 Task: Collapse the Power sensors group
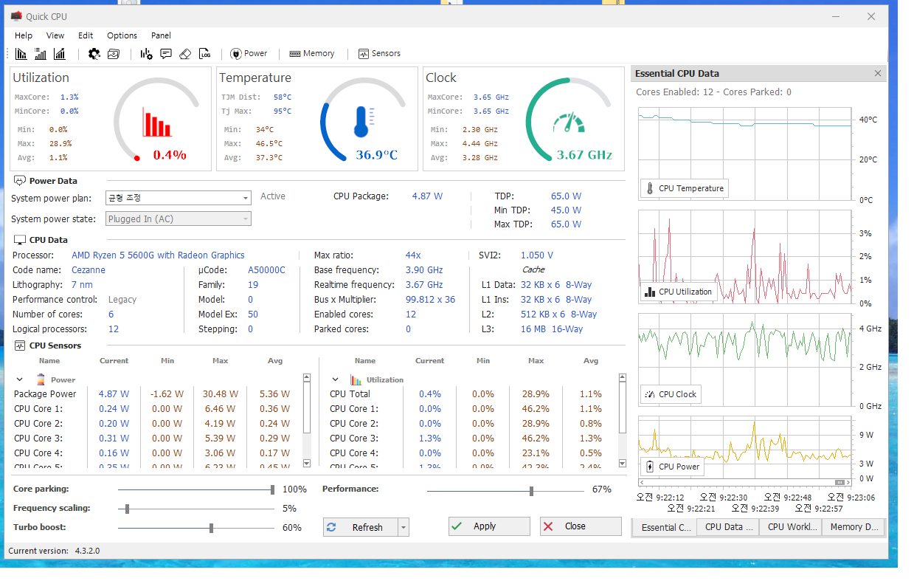[20, 379]
